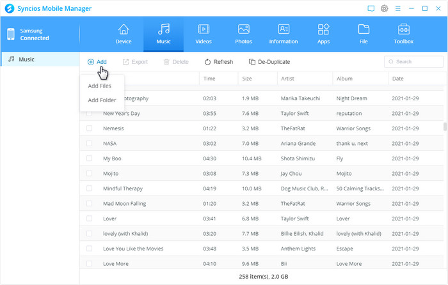
Task: Open the Apps tab
Action: pos(323,35)
